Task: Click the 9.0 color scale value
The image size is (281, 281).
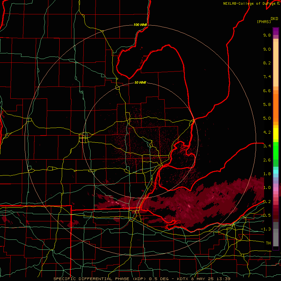Action: pyautogui.click(x=267, y=49)
